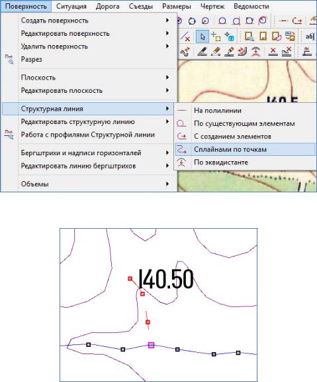
Task: Click the frame swap arrows icon
Action: click(x=290, y=36)
